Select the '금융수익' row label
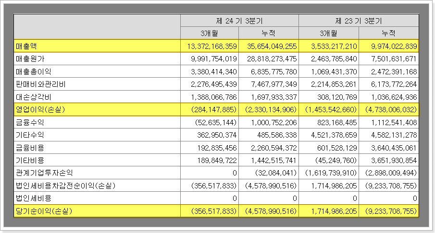This screenshot has width=435, height=233. click(x=30, y=122)
